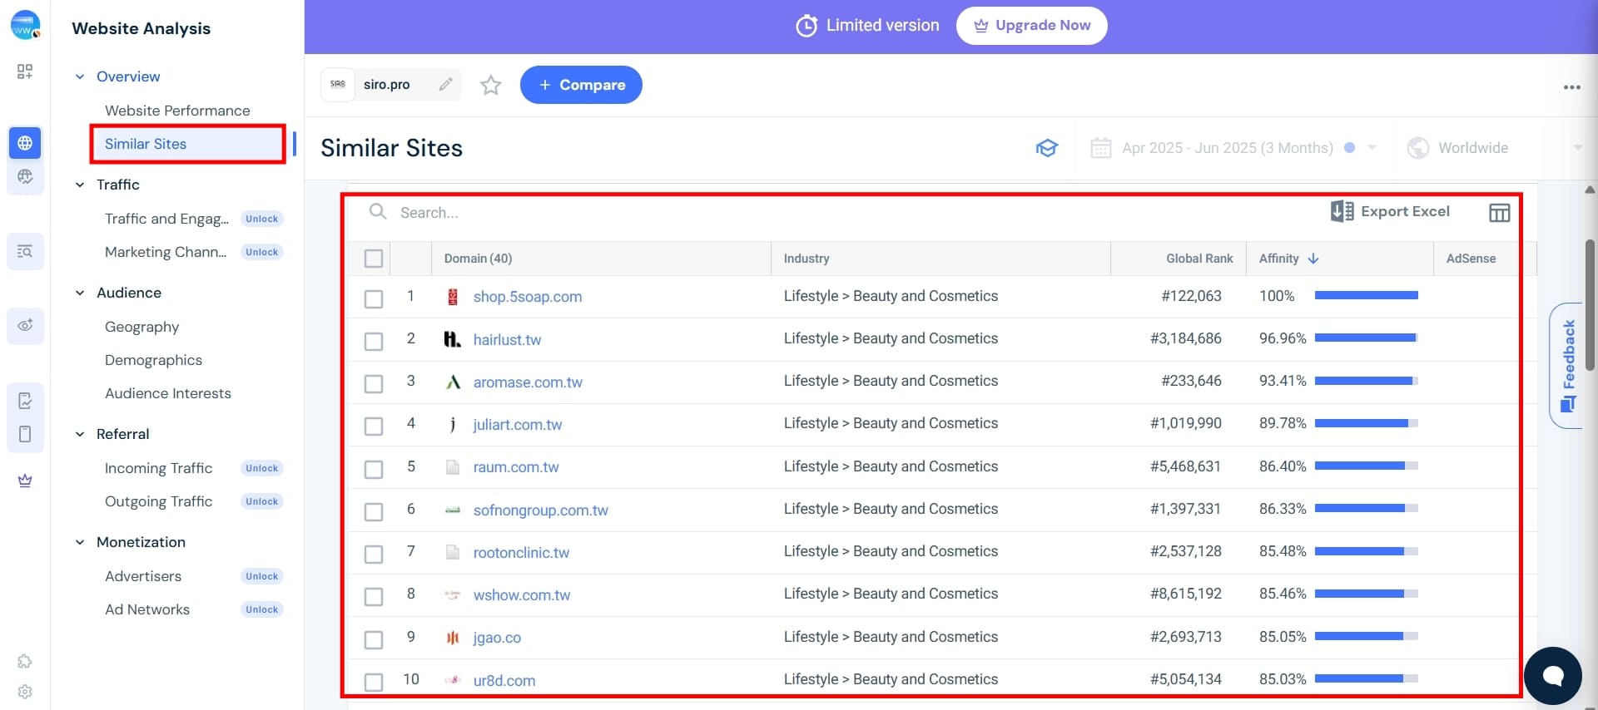Open the juliart.com.tw link
Viewport: 1598px width, 710px height.
pyautogui.click(x=518, y=425)
